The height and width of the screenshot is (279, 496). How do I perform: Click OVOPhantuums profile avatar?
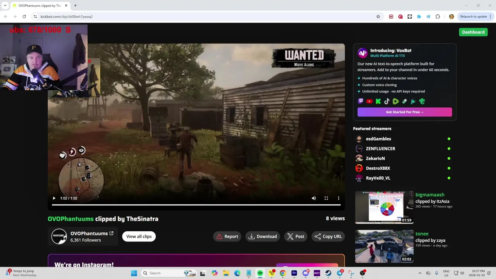click(x=59, y=236)
